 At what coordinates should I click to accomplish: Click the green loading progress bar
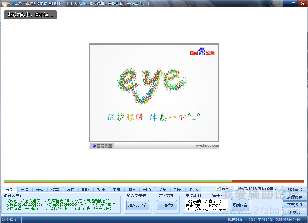click(154, 181)
